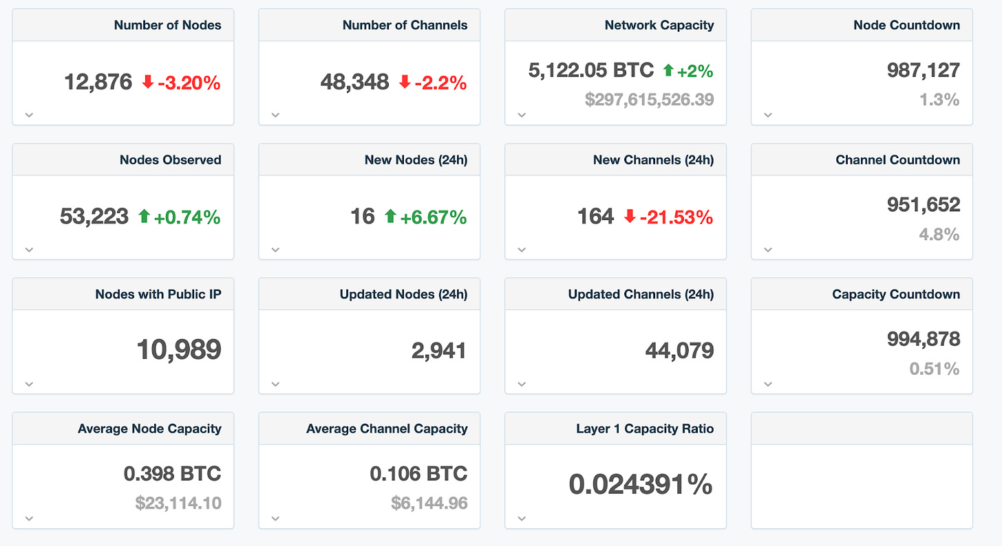The image size is (1002, 546).
Task: Click the red decline arrow on Number of Nodes
Action: click(x=148, y=82)
